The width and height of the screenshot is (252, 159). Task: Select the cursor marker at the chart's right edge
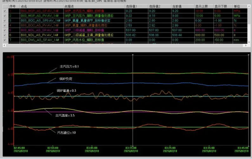point(249,55)
